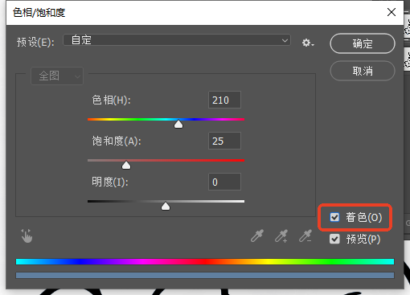Image resolution: width=410 pixels, height=295 pixels.
Task: Click the preset dropdown chevron arrow
Action: pyautogui.click(x=285, y=40)
